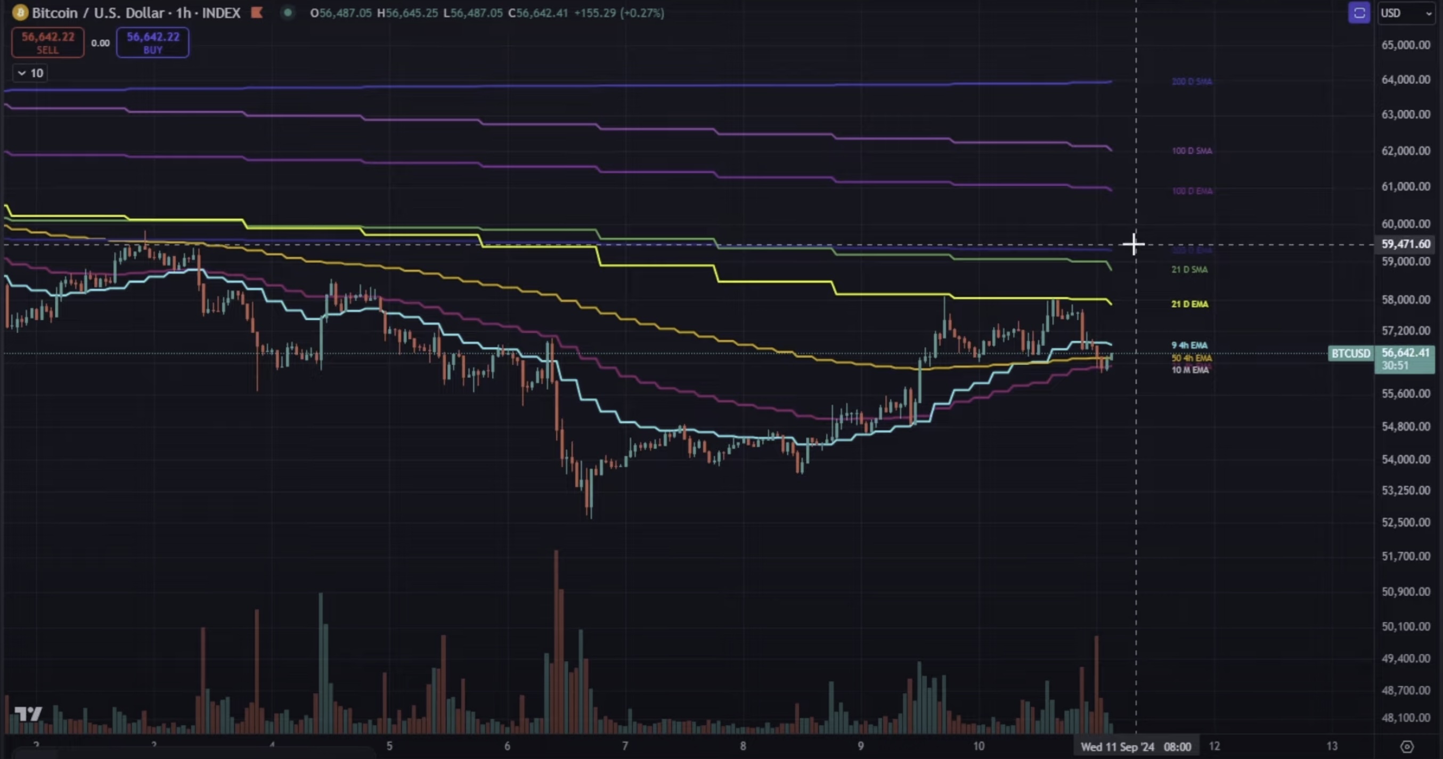1443x759 pixels.
Task: Open symbol search via Bitcoin / U.S. Dollar title
Action: pos(98,12)
